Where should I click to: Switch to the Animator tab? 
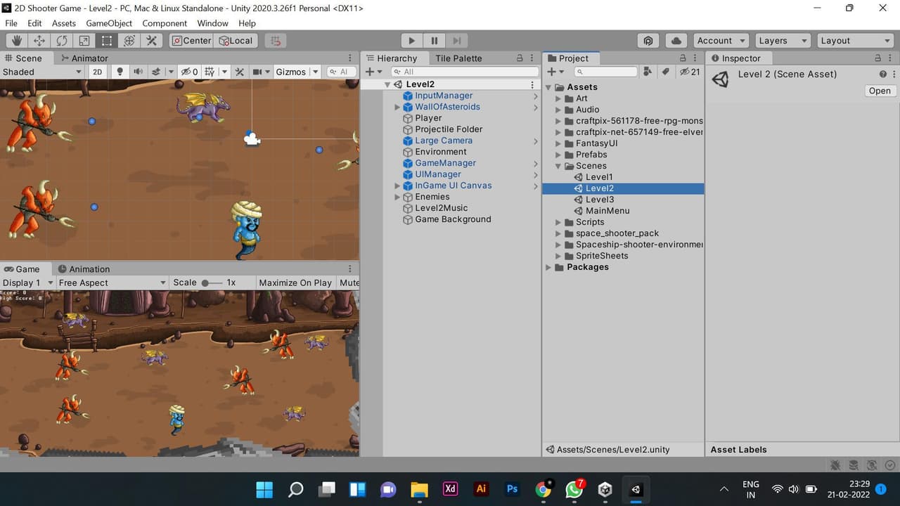point(84,58)
